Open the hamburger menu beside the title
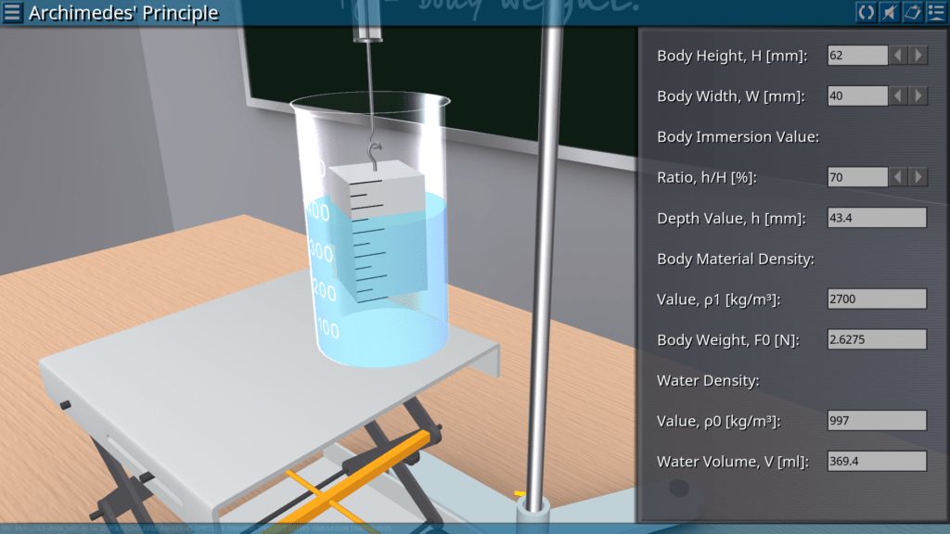Screen dimensions: 950x534 click(13, 12)
